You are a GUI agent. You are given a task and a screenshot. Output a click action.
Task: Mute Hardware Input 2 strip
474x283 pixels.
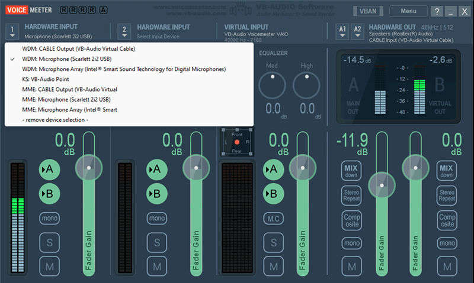click(x=156, y=266)
